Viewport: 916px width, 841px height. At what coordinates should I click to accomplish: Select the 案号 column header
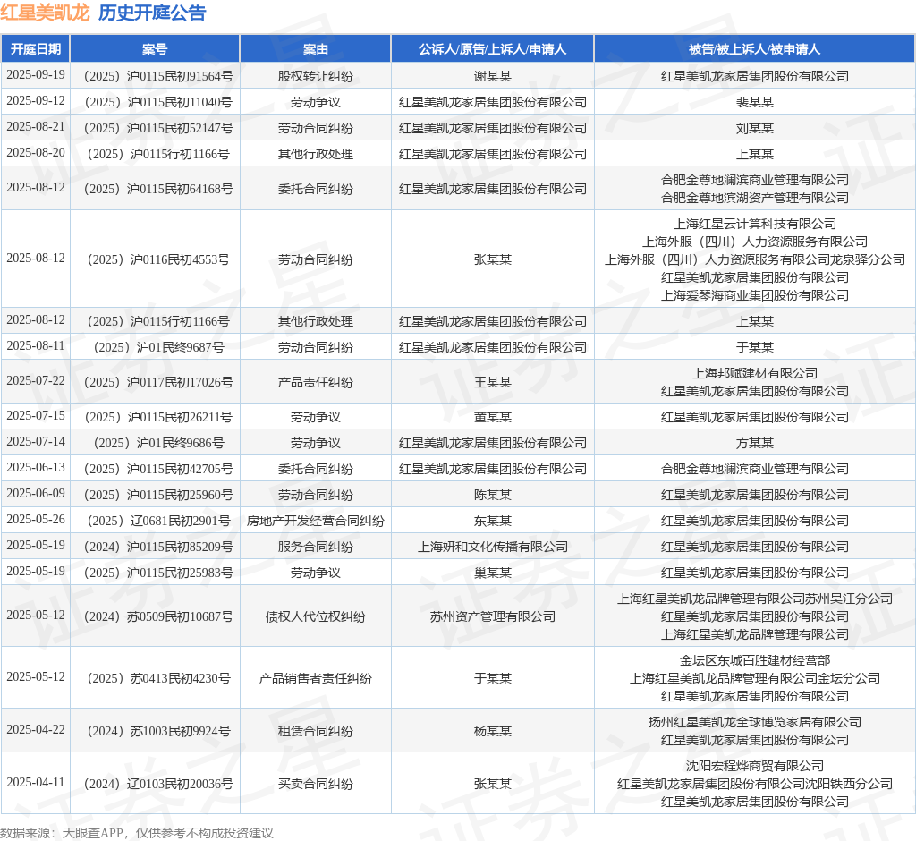point(155,49)
